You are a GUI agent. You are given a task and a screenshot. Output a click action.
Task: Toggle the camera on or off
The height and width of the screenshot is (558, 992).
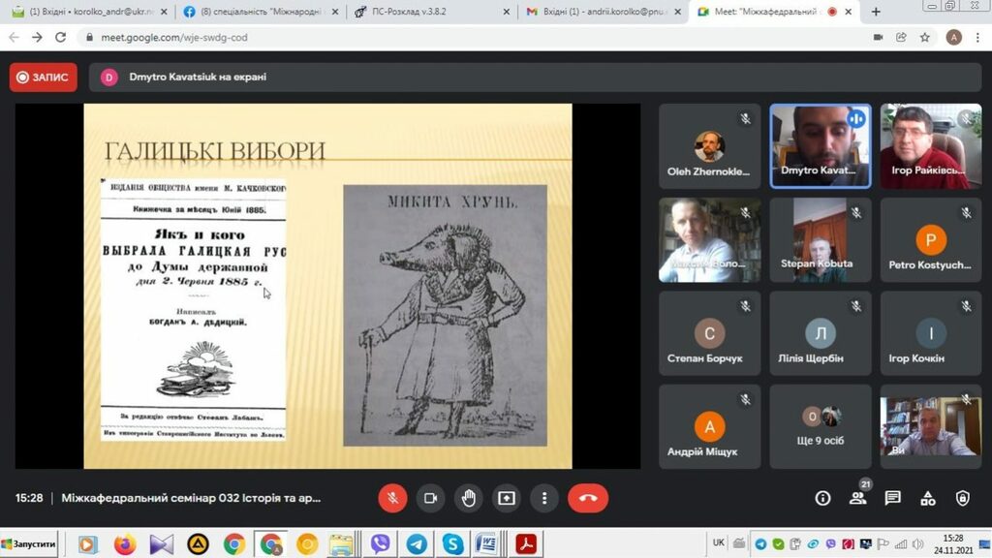coord(430,498)
